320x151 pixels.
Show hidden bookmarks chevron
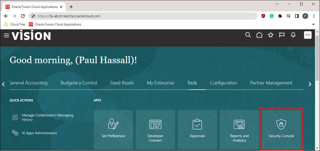tap(313, 24)
